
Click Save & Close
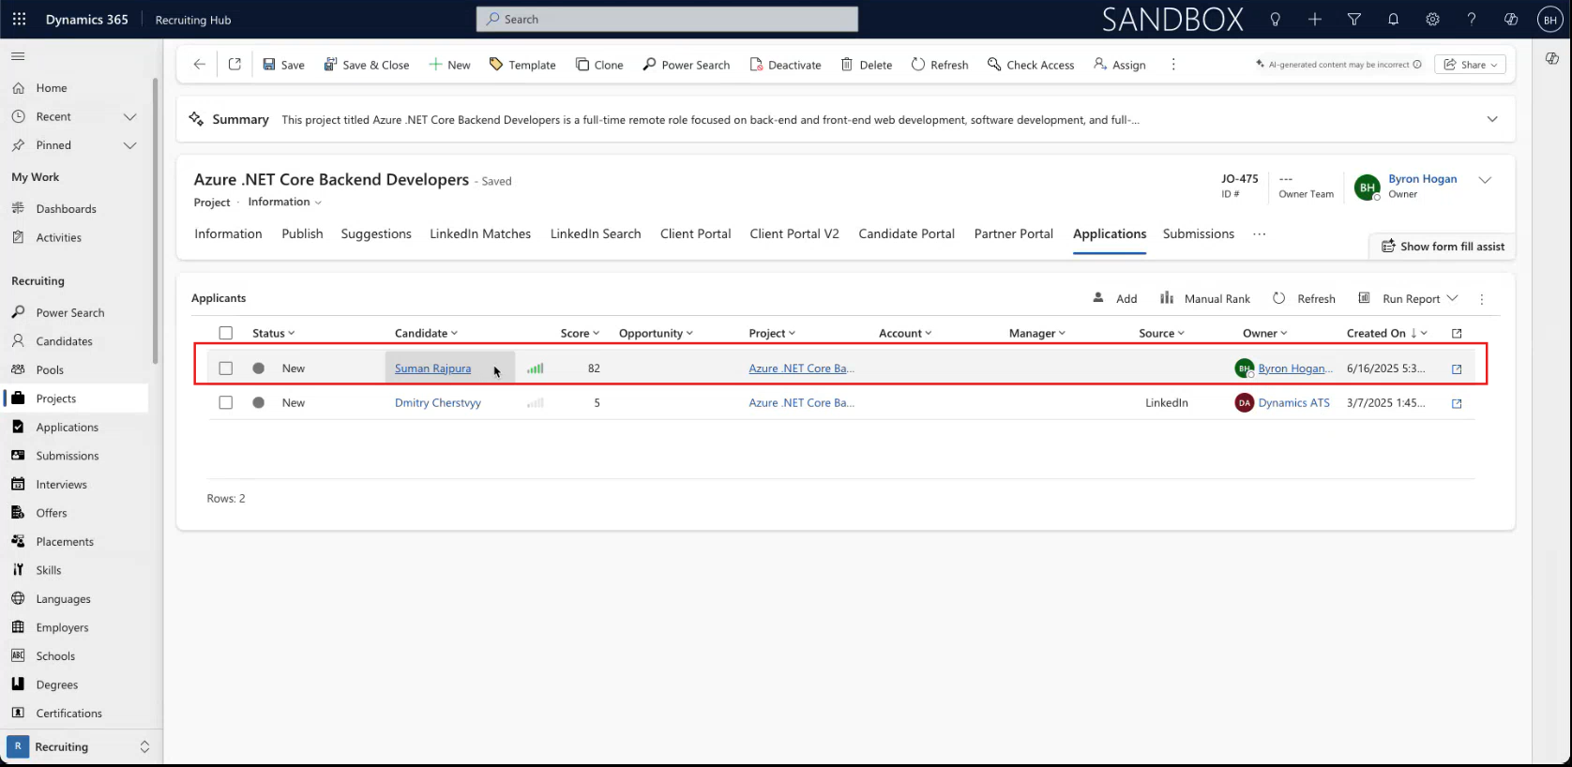point(367,65)
